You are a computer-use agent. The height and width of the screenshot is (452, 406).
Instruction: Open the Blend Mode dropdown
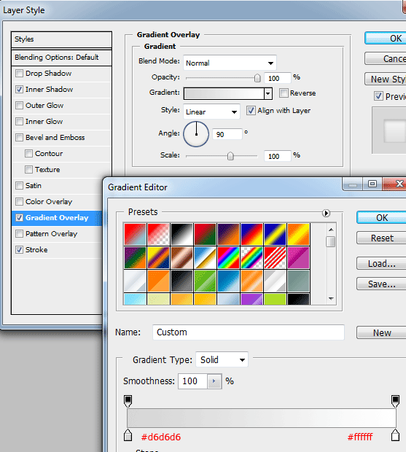(230, 63)
